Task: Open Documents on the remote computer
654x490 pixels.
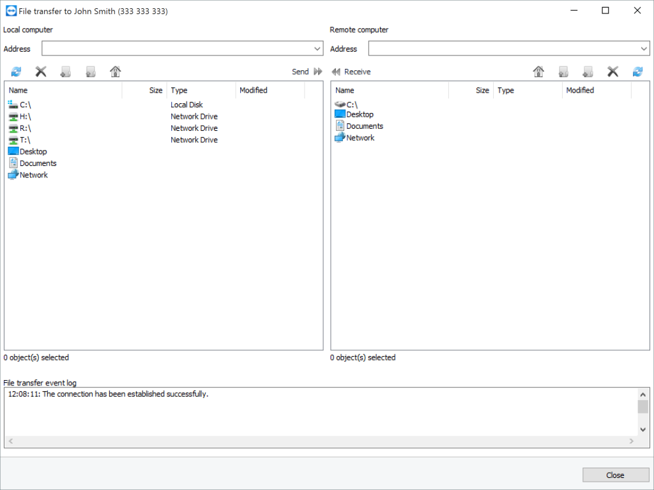Action: point(363,126)
